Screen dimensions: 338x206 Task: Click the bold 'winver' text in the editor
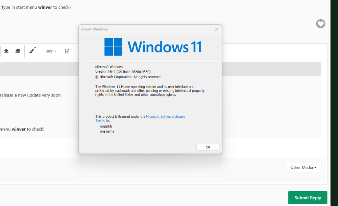[19, 129]
